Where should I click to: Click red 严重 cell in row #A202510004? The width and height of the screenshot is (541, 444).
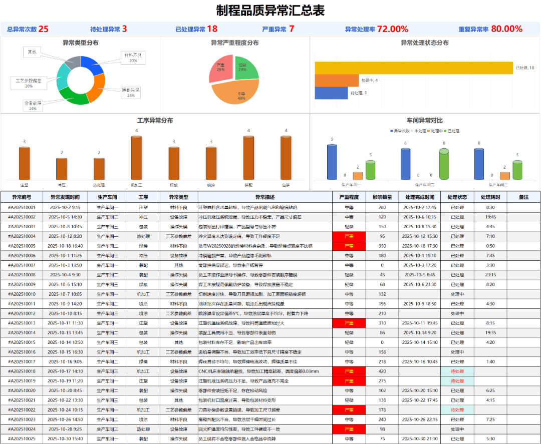pyautogui.click(x=349, y=236)
